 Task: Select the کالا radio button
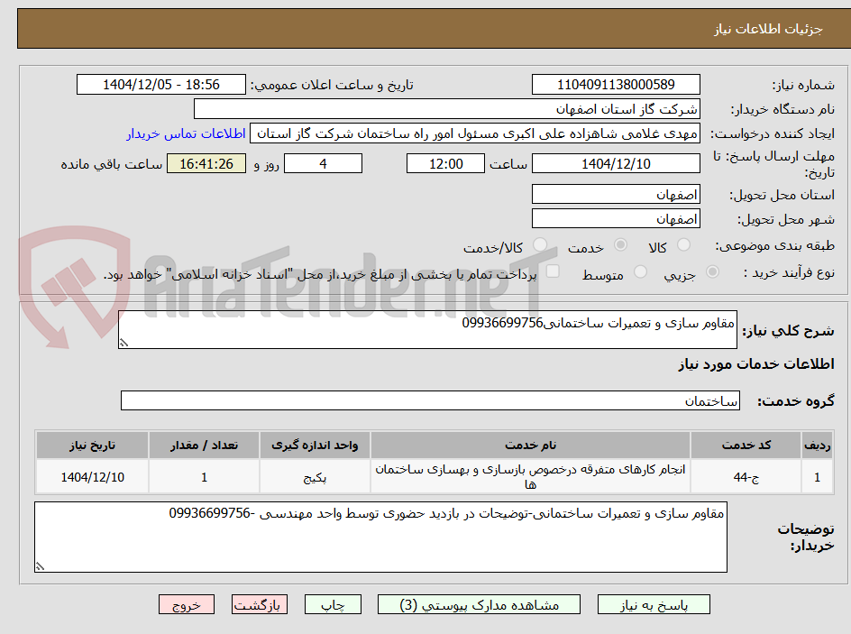pyautogui.click(x=684, y=245)
